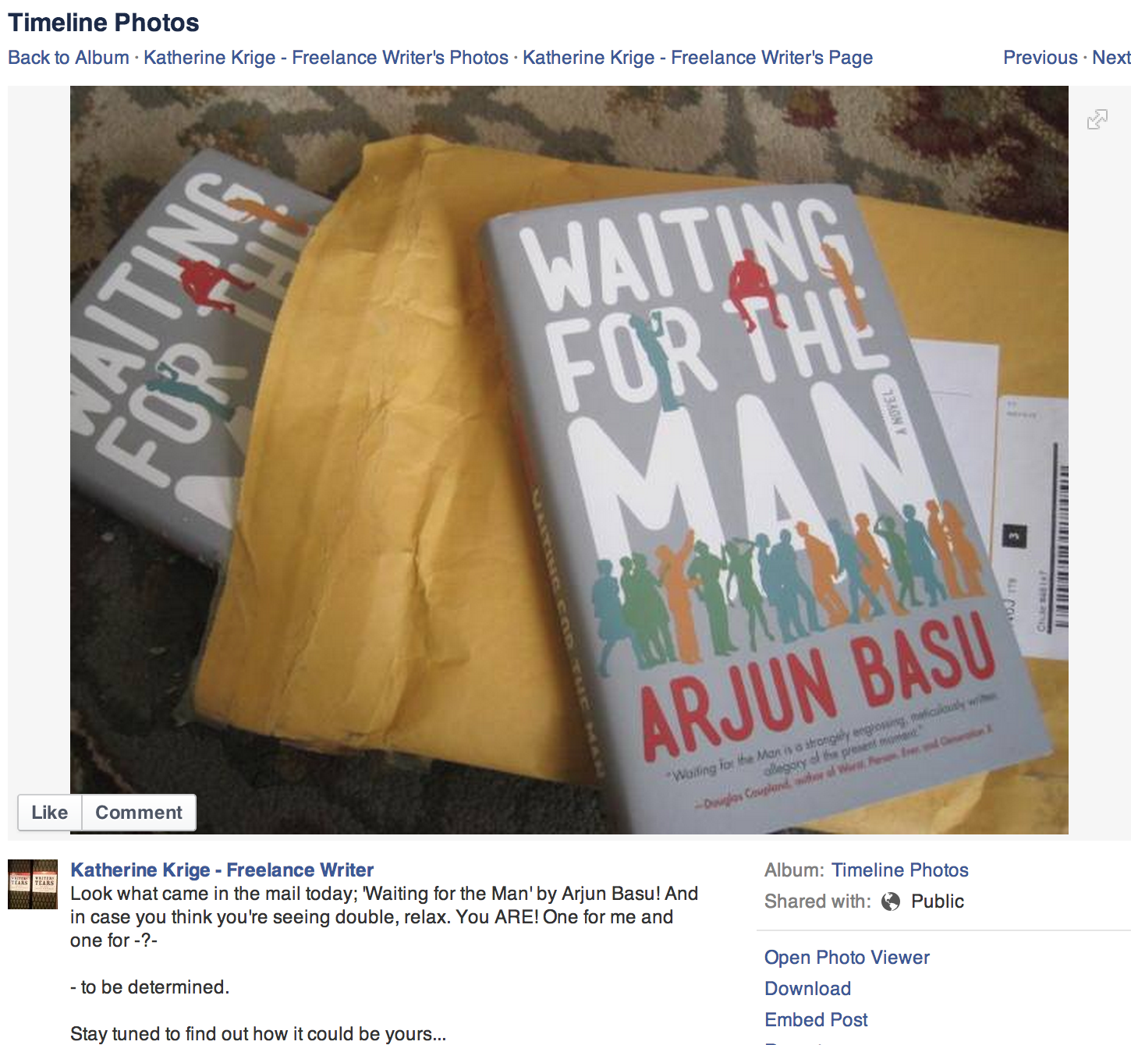Open Katherine Krige - Freelance Writer's Photos
1131x1045 pixels.
326,58
